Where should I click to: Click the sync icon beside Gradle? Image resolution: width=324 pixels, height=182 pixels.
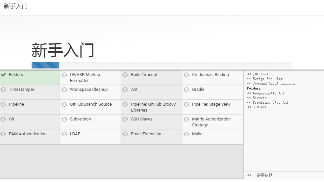coord(187,90)
